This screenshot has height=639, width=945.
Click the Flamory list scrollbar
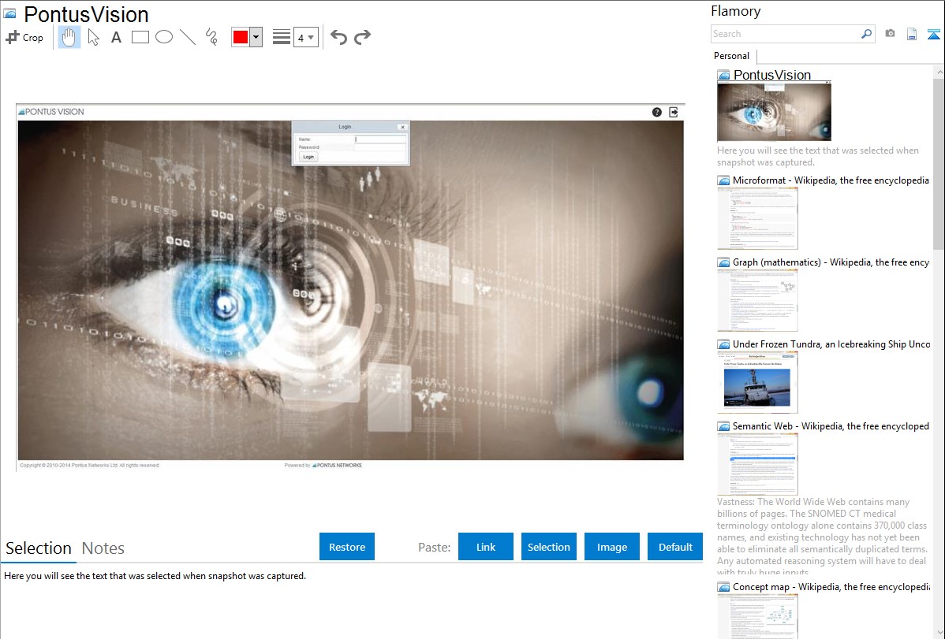[x=939, y=162]
